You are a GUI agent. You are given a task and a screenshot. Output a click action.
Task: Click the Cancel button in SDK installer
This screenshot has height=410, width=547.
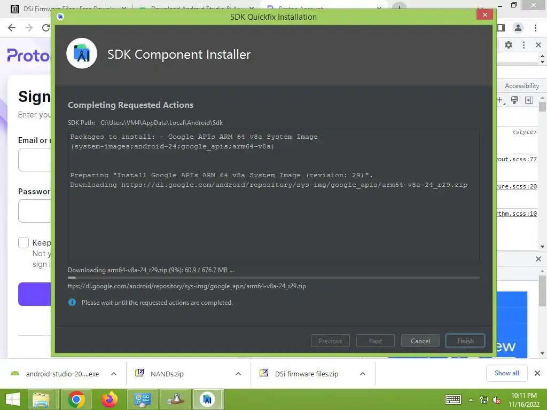tap(420, 341)
